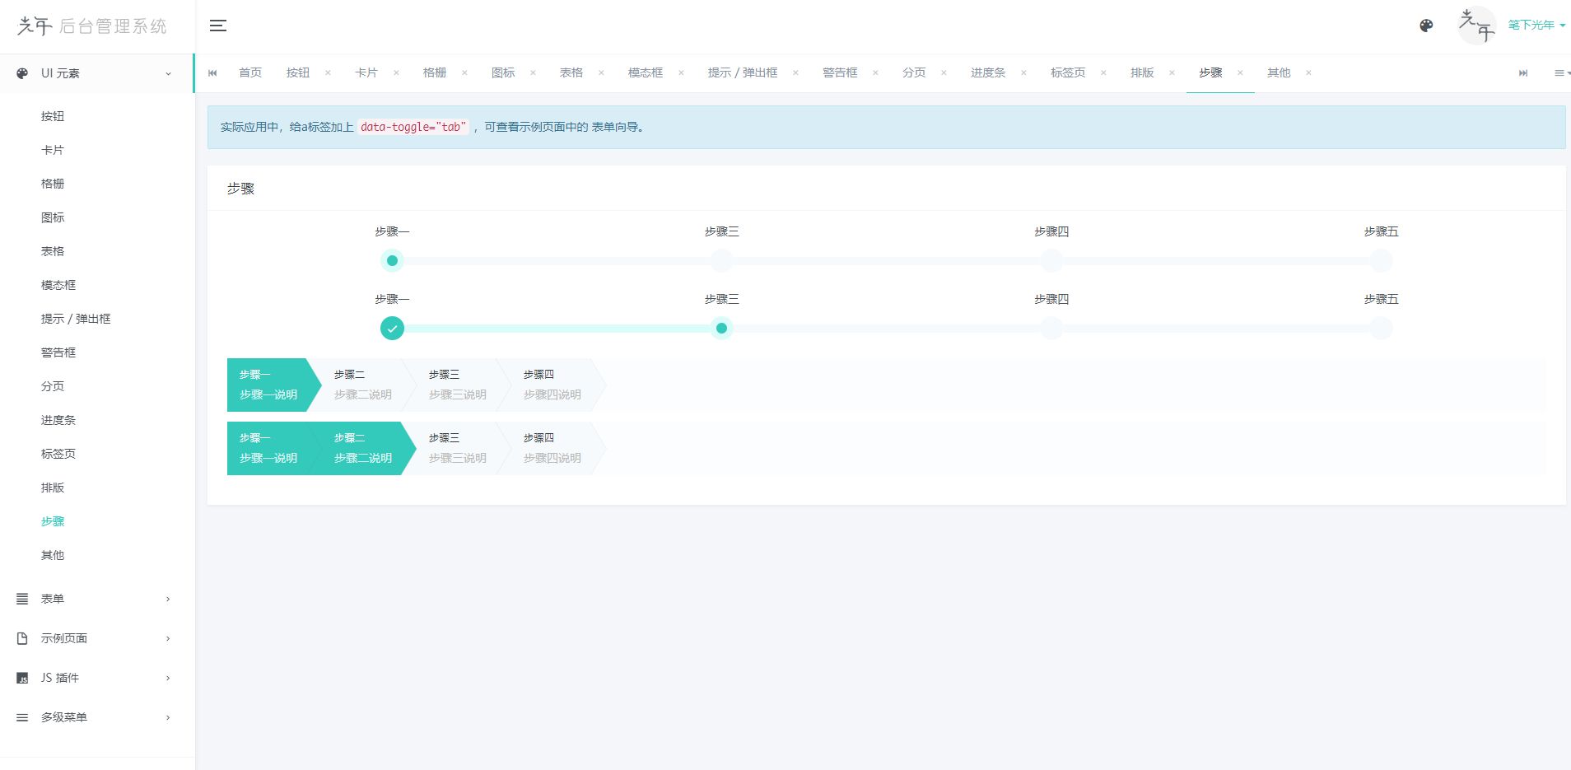1571x770 pixels.
Task: Switch to the 进度条 tab
Action: [x=988, y=72]
